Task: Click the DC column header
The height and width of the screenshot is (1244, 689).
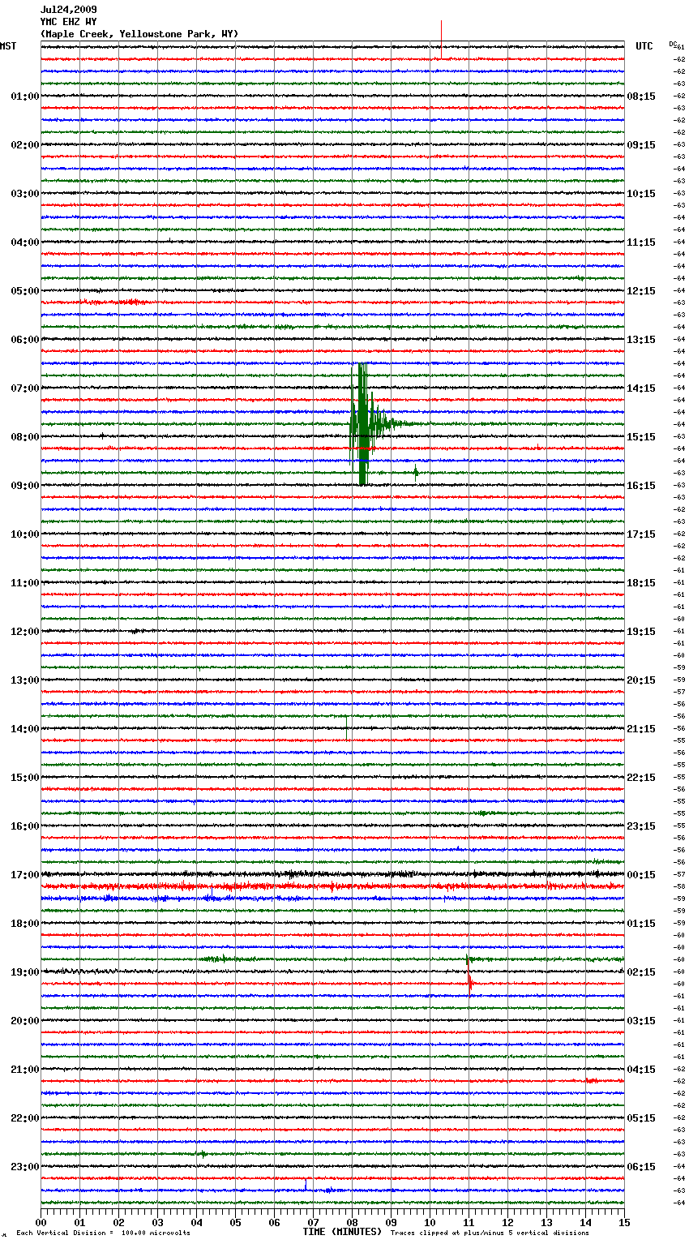Action: click(673, 44)
